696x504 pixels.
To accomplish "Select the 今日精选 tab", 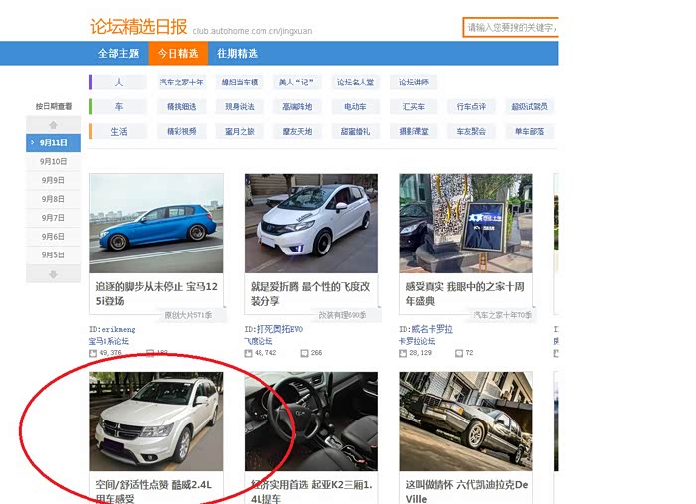I will [x=178, y=54].
